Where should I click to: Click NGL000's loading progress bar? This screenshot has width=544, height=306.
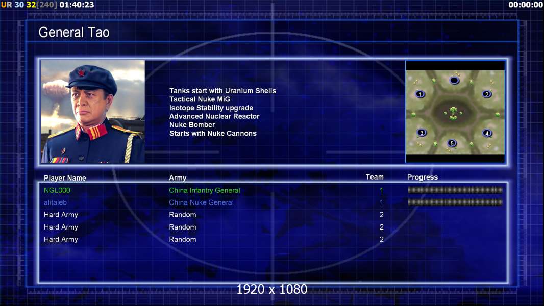[x=455, y=190]
